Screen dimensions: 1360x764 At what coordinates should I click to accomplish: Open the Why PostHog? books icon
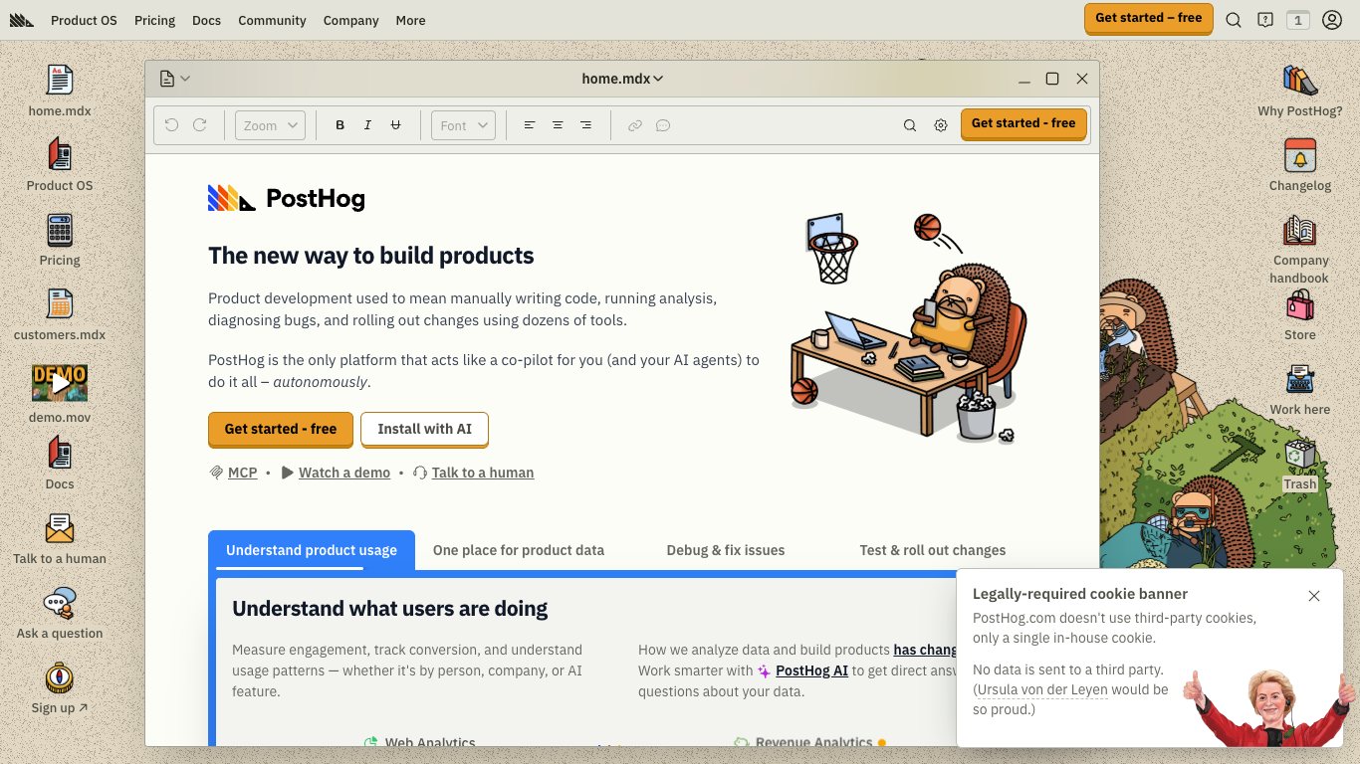(x=1299, y=90)
